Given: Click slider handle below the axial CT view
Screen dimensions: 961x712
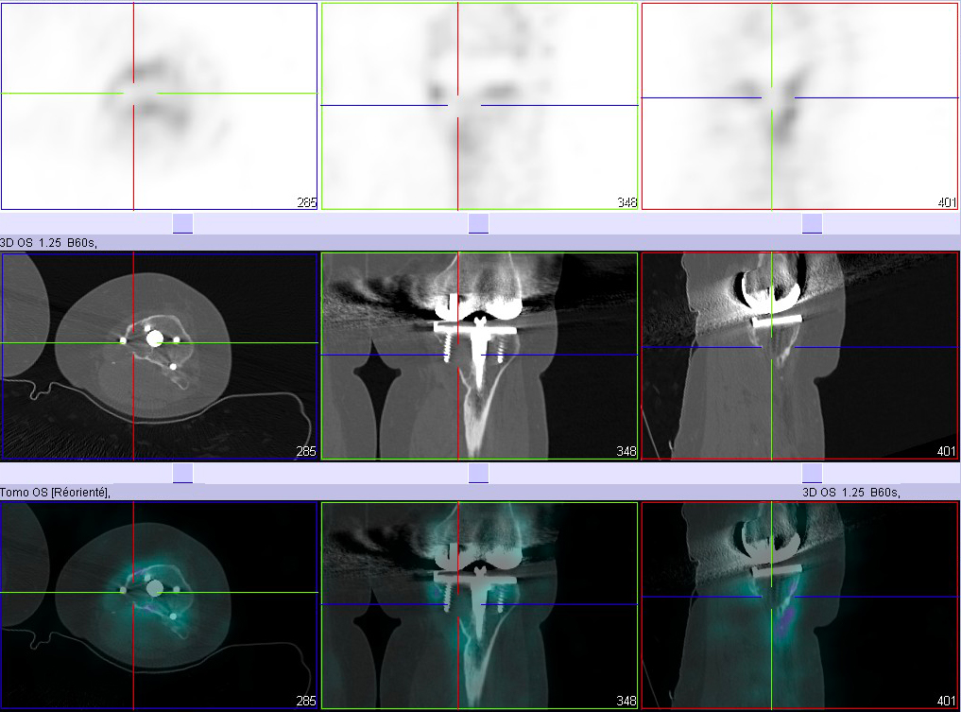Looking at the screenshot, I should pyautogui.click(x=182, y=473).
